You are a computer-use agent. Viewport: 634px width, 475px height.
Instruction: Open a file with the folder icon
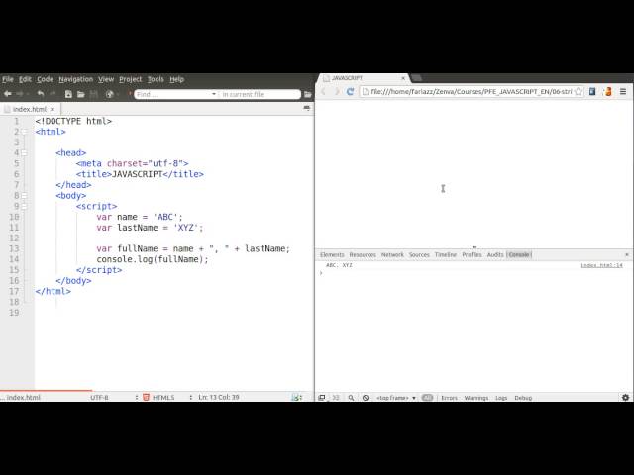[81, 94]
